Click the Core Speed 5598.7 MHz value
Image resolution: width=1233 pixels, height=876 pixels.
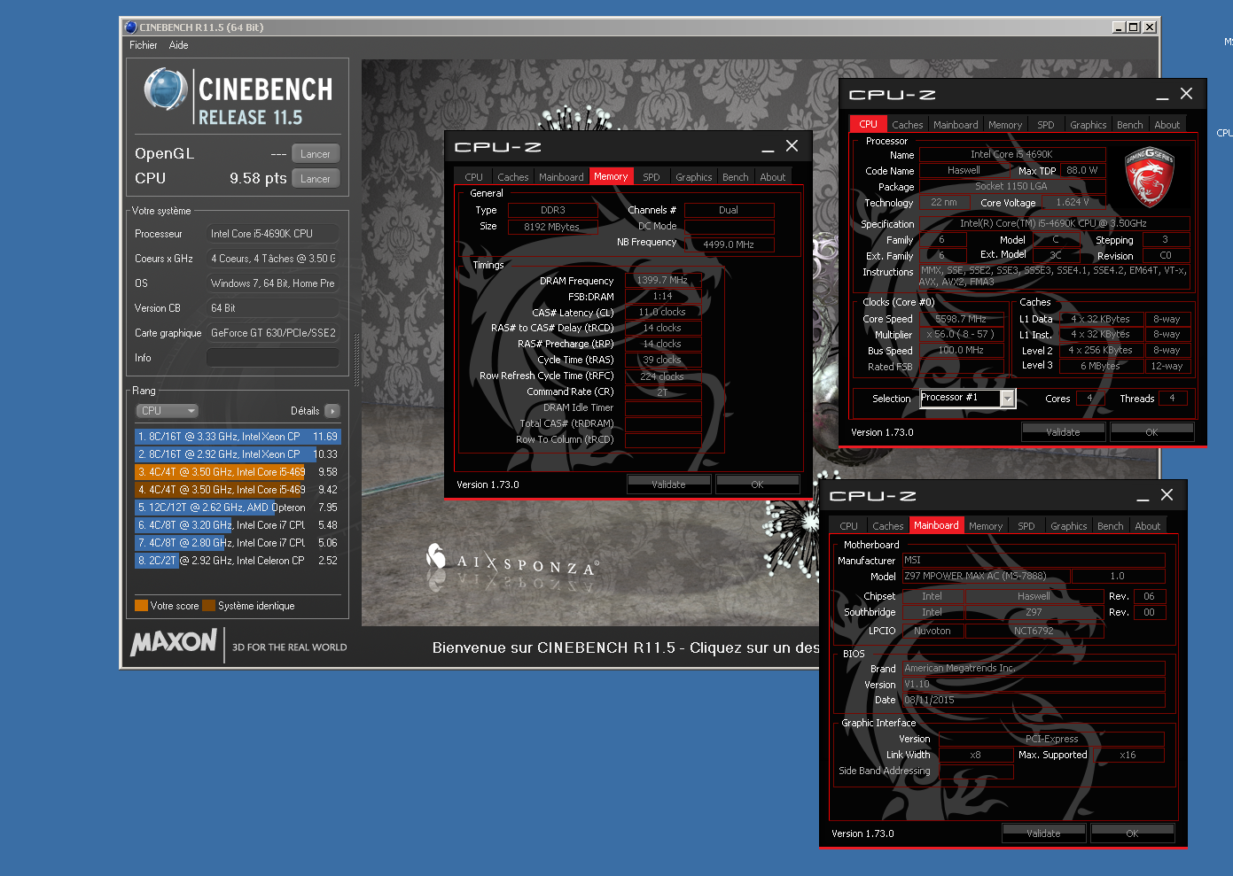(961, 319)
